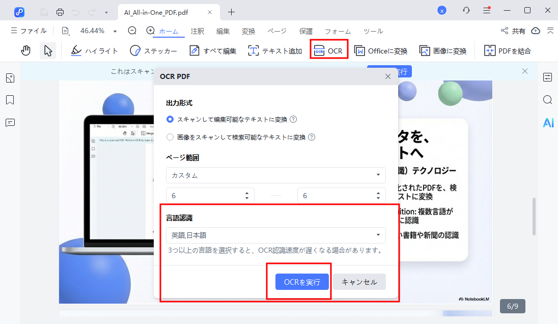Open the PDFを結合 merge tool
This screenshot has height=324, width=558.
coord(510,50)
